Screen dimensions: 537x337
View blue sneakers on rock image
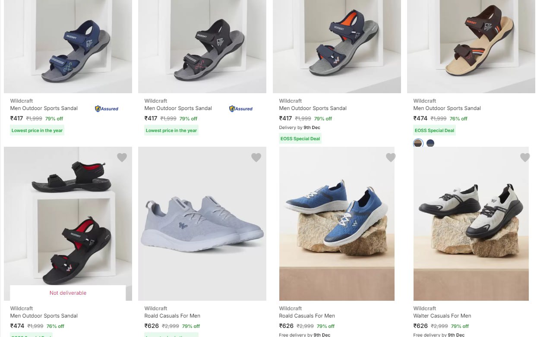[337, 224]
